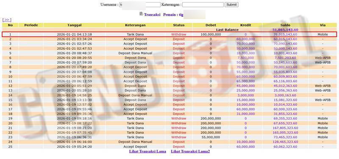Focus the Username input field

tap(140, 5)
